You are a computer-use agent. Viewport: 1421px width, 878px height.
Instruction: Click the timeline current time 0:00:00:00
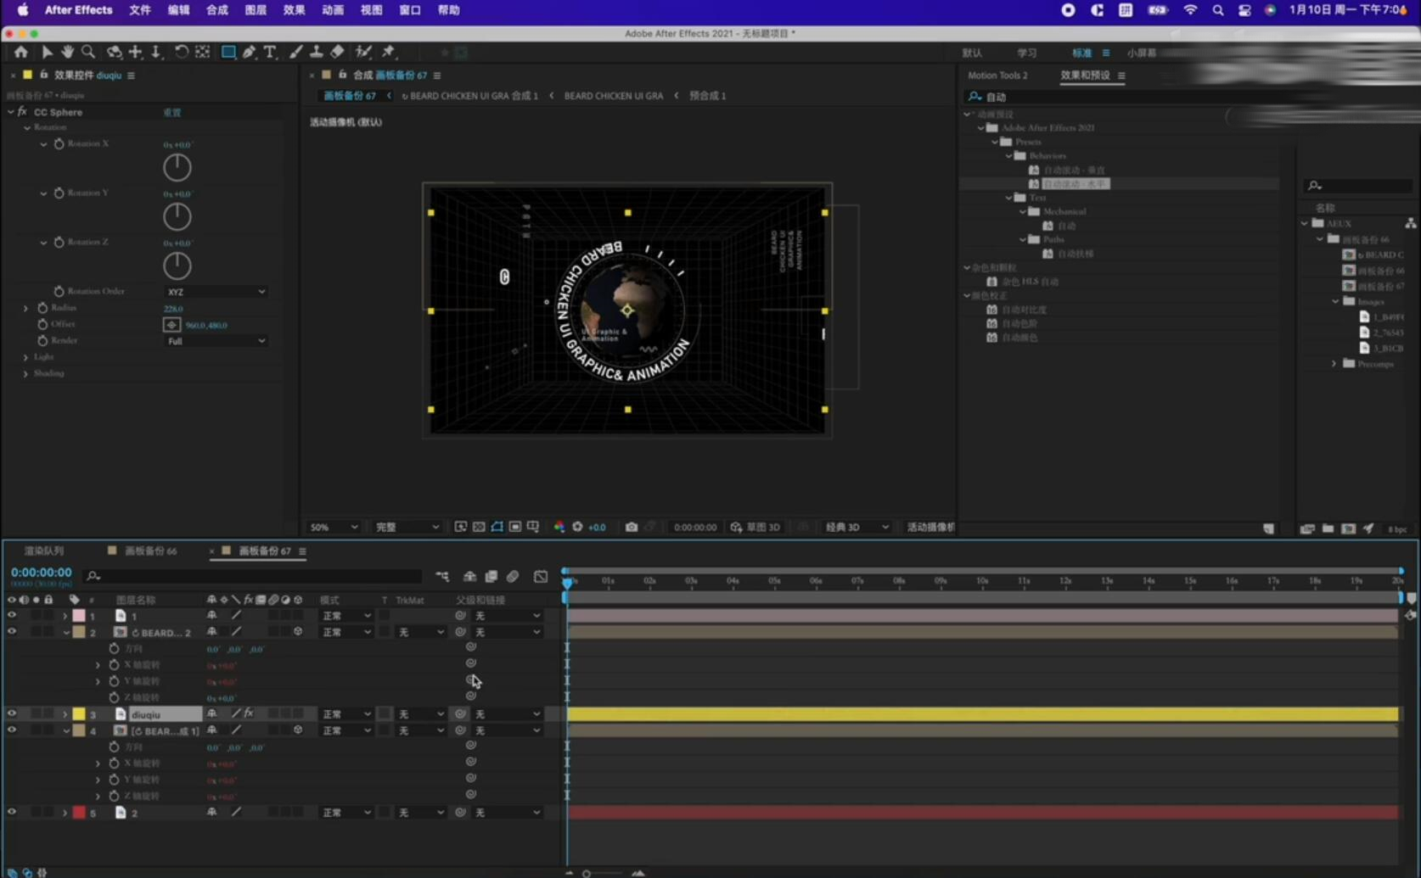click(42, 573)
